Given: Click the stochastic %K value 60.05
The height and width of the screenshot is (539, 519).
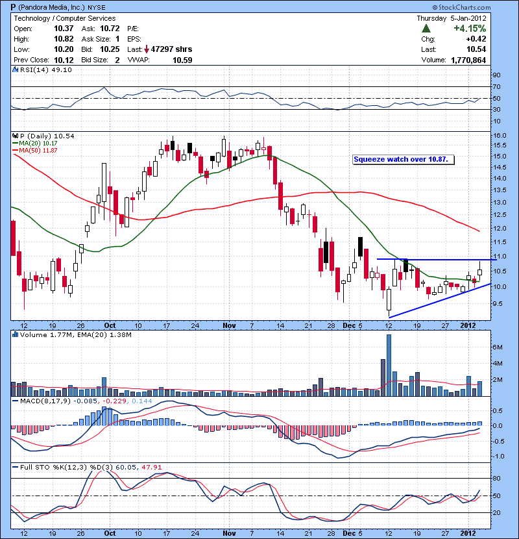Looking at the screenshot, I should 125,467.
